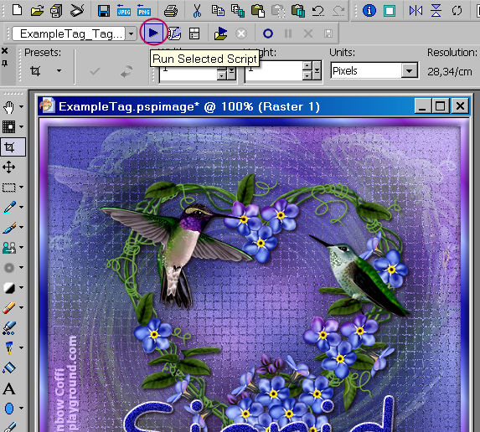Start script recording with the circle icon
This screenshot has height=432, width=480.
click(268, 33)
